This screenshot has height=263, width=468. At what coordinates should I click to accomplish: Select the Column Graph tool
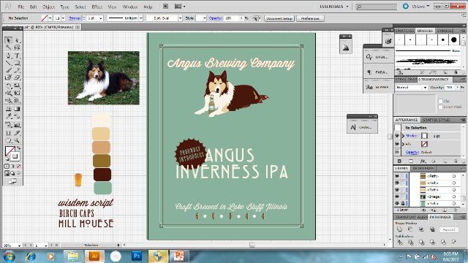tap(17, 125)
